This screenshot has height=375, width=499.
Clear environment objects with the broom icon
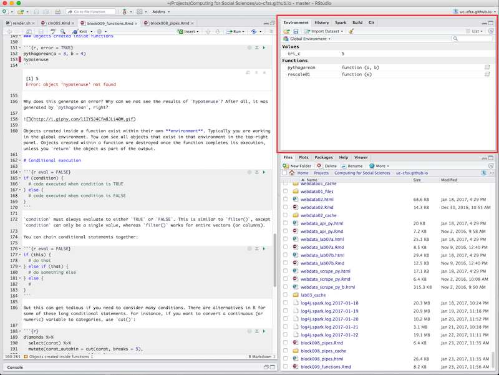tap(351, 31)
